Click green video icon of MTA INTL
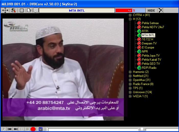179x132 pixels. point(139,35)
